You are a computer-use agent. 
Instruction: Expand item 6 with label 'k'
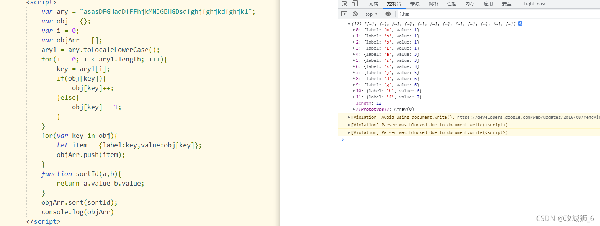(354, 66)
